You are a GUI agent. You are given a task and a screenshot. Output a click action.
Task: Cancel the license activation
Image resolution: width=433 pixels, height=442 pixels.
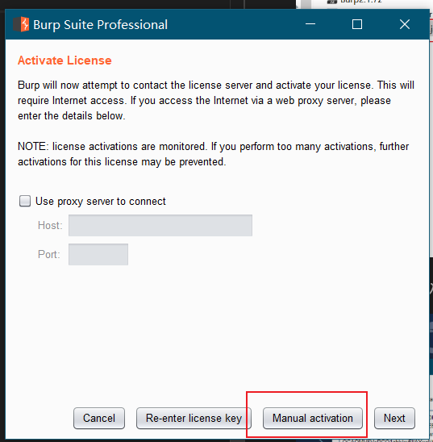coord(99,418)
